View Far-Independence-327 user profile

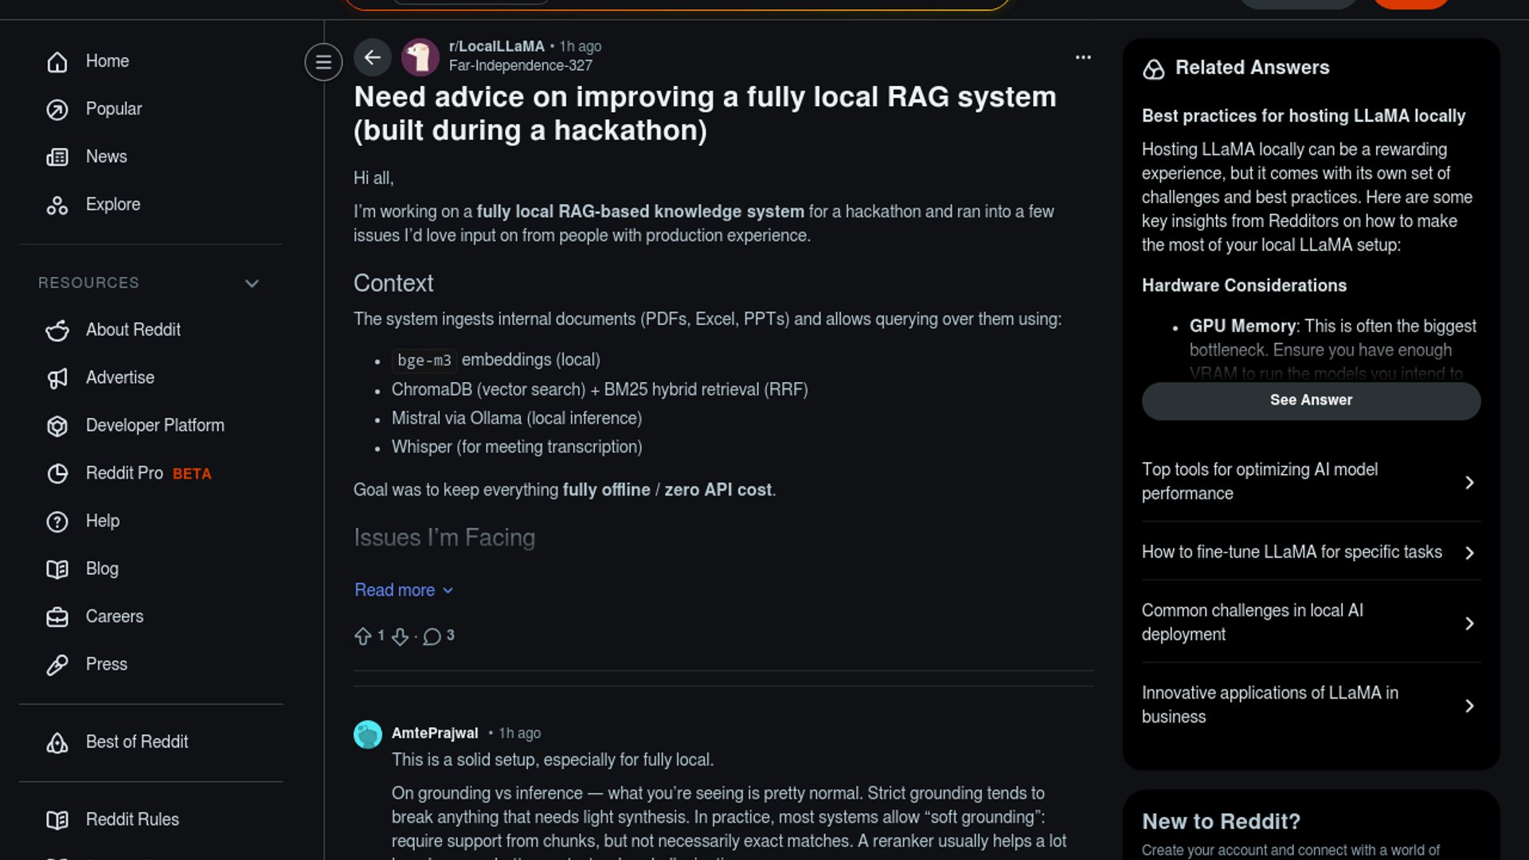pyautogui.click(x=520, y=65)
